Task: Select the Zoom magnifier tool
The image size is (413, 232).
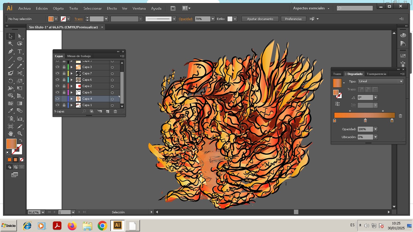Action: click(20, 133)
